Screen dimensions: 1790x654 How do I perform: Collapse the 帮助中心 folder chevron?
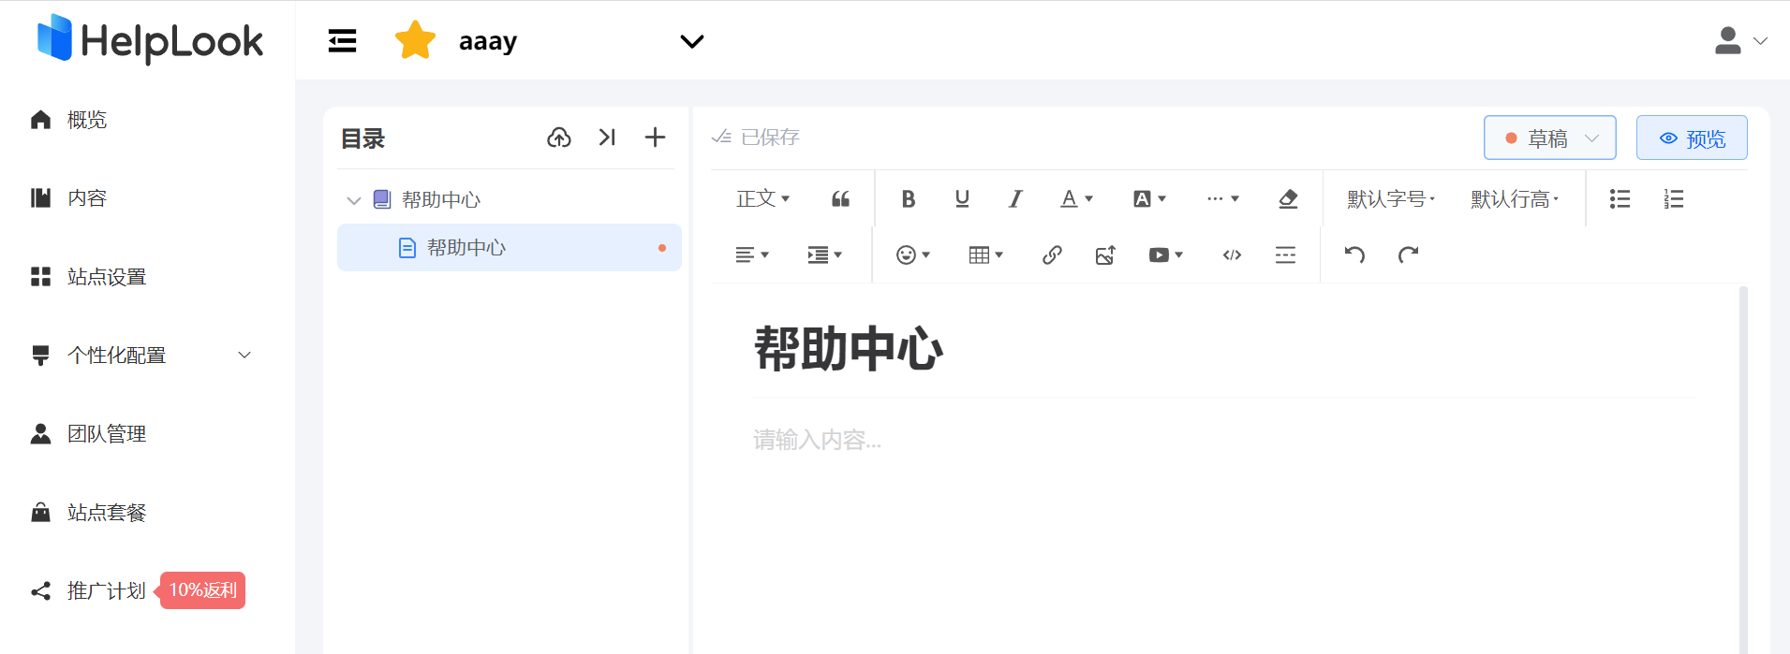pos(354,200)
